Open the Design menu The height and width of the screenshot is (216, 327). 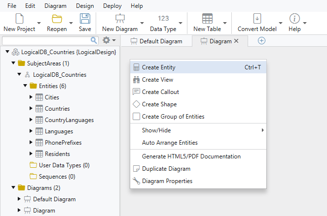click(85, 6)
